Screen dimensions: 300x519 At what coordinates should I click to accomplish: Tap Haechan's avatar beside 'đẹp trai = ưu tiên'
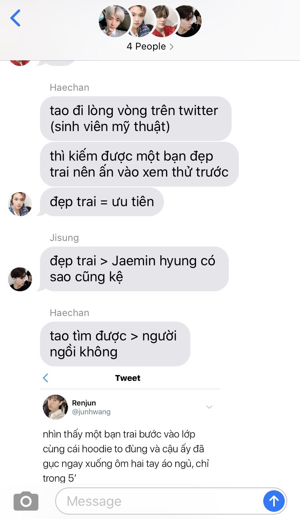coord(20,204)
